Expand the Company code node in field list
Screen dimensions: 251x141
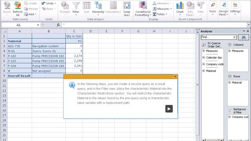(204, 64)
